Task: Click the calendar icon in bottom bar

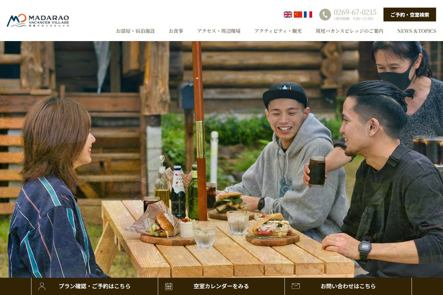Action: (x=169, y=286)
